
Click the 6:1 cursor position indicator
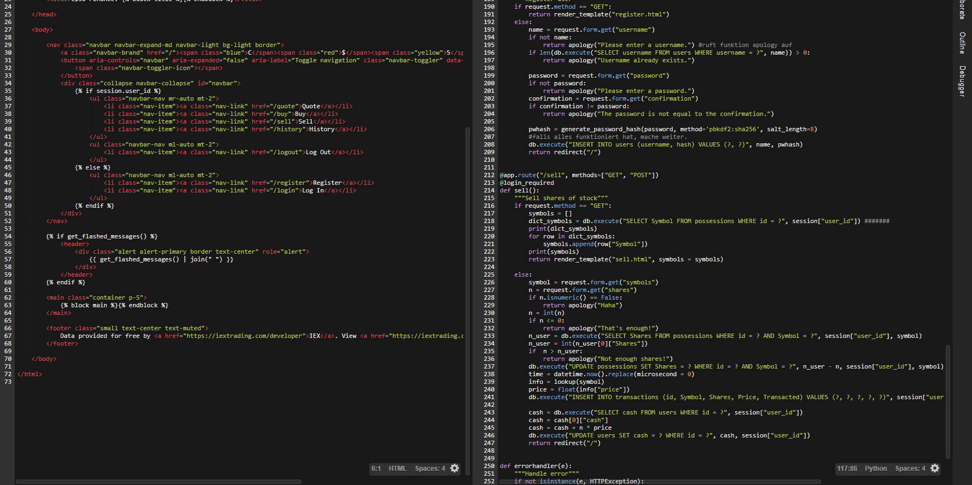pyautogui.click(x=376, y=469)
